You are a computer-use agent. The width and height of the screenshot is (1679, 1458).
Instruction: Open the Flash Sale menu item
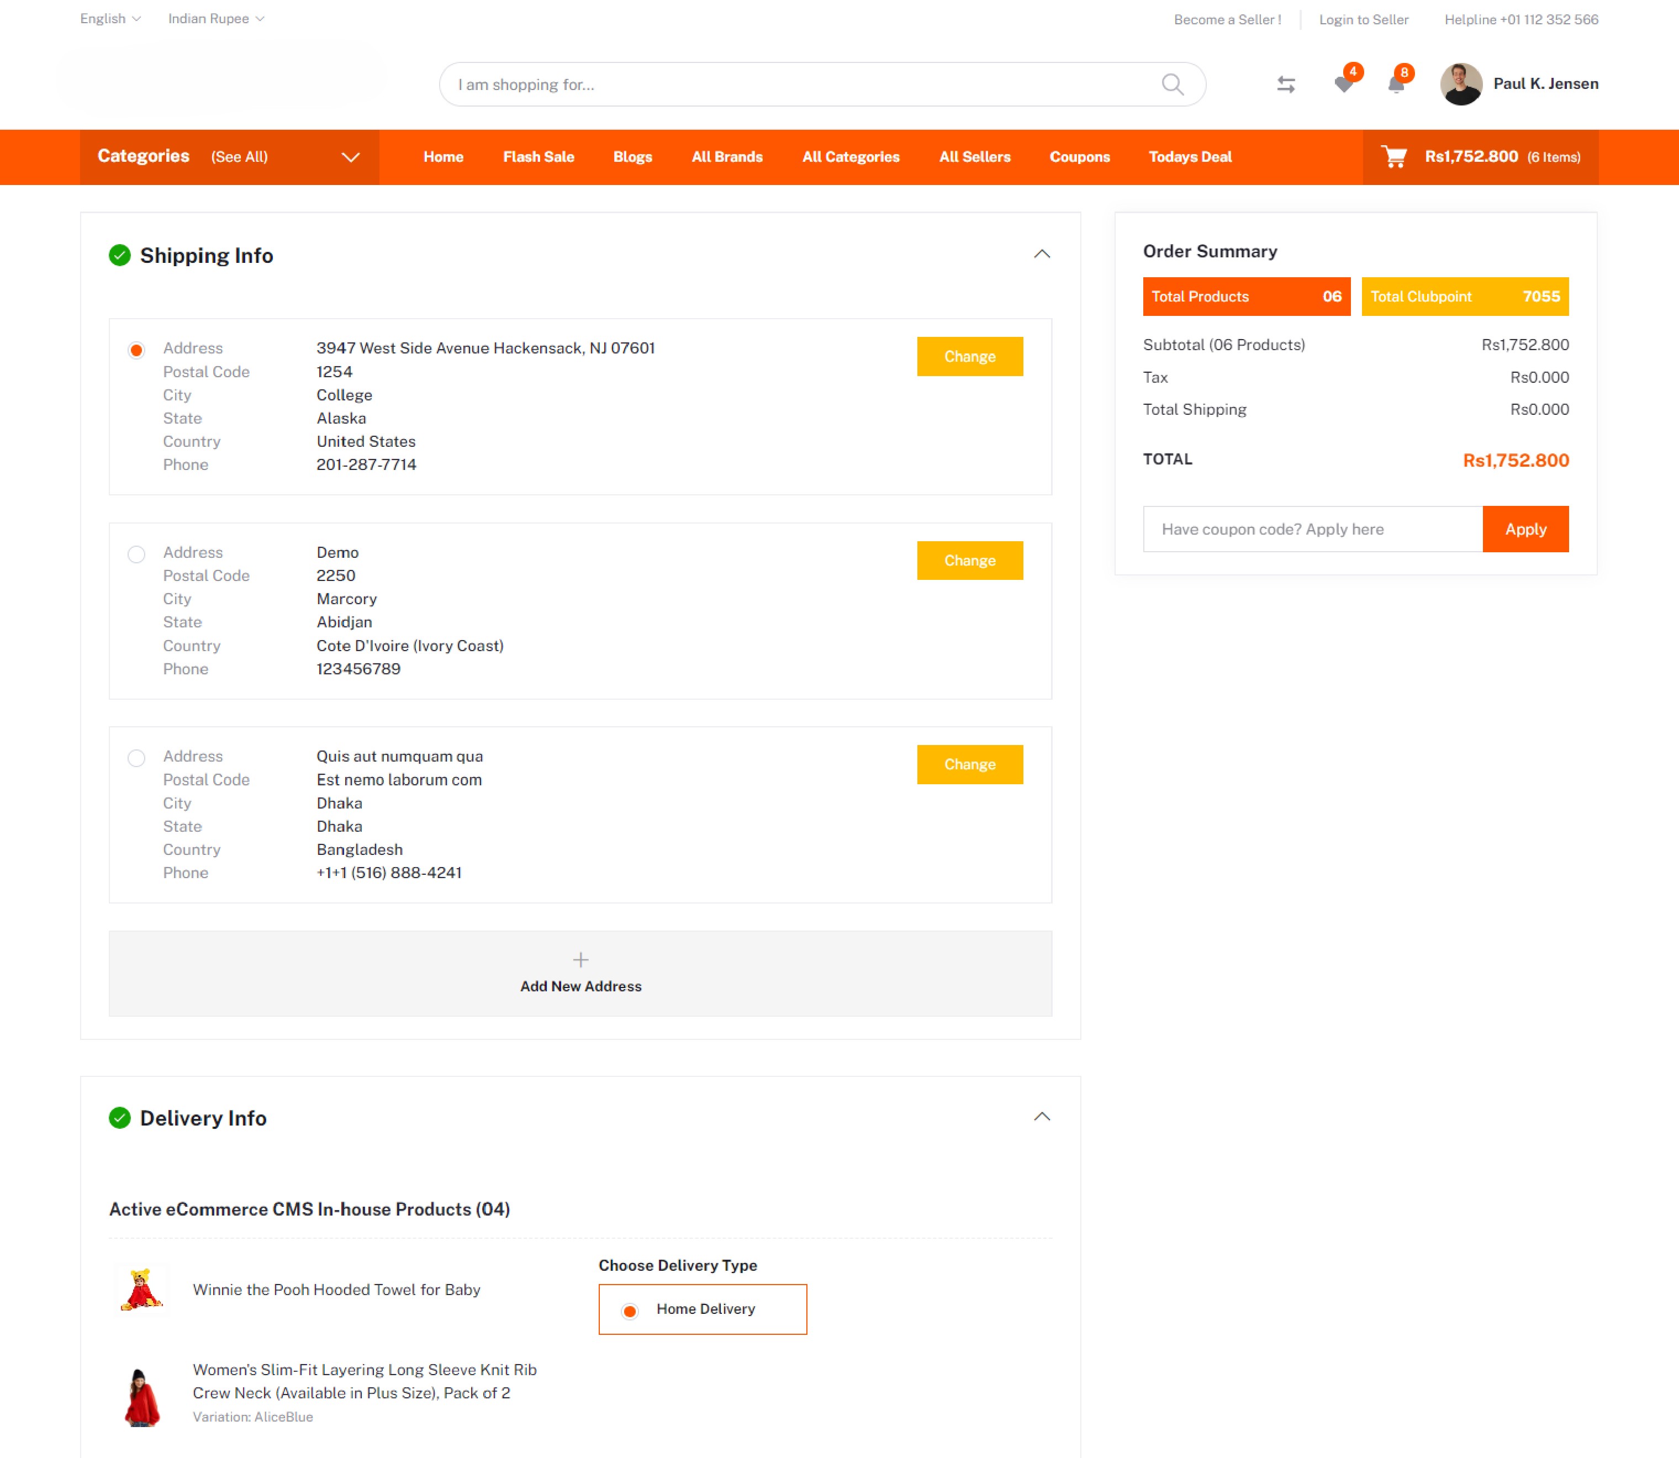[x=538, y=156]
